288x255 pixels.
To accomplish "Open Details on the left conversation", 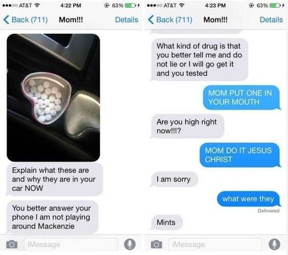I will pos(127,19).
